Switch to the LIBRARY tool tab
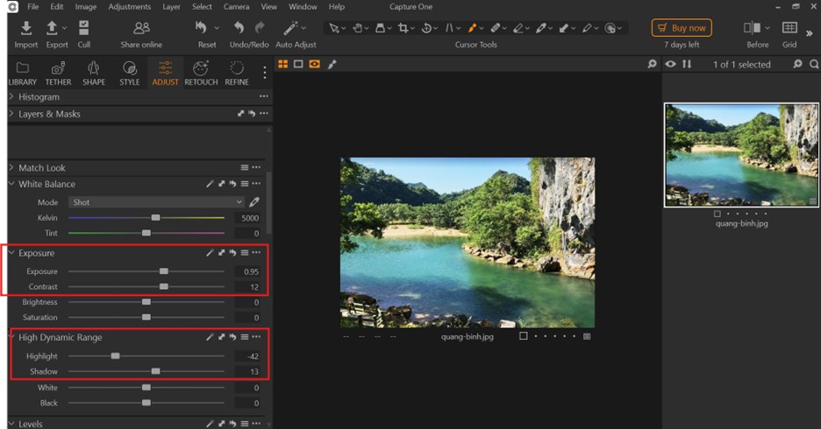 tap(23, 74)
